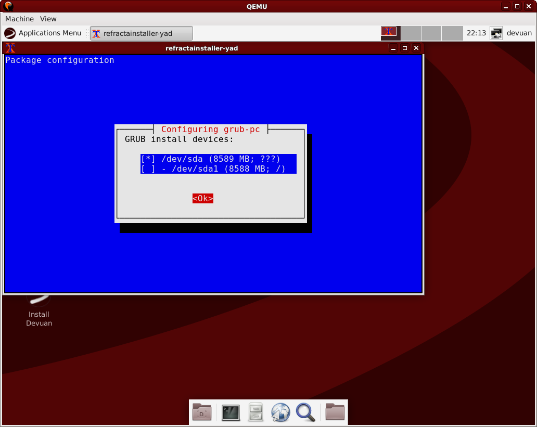Click the xterm icon in installer title bar
The width and height of the screenshot is (537, 427).
coord(10,48)
